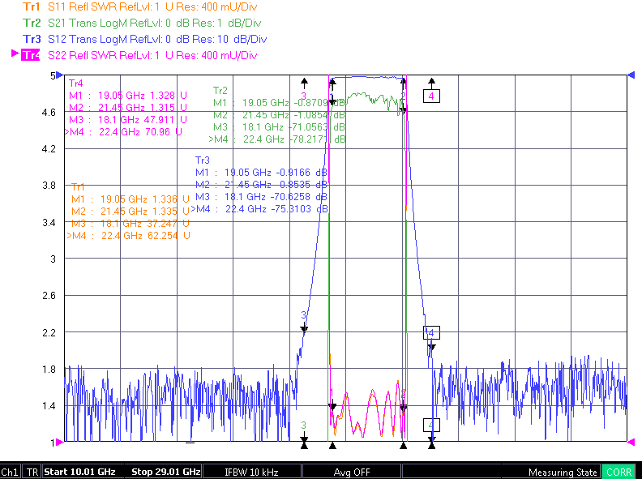Click the boxed marker 4 label at top
The image size is (642, 479).
tap(431, 96)
